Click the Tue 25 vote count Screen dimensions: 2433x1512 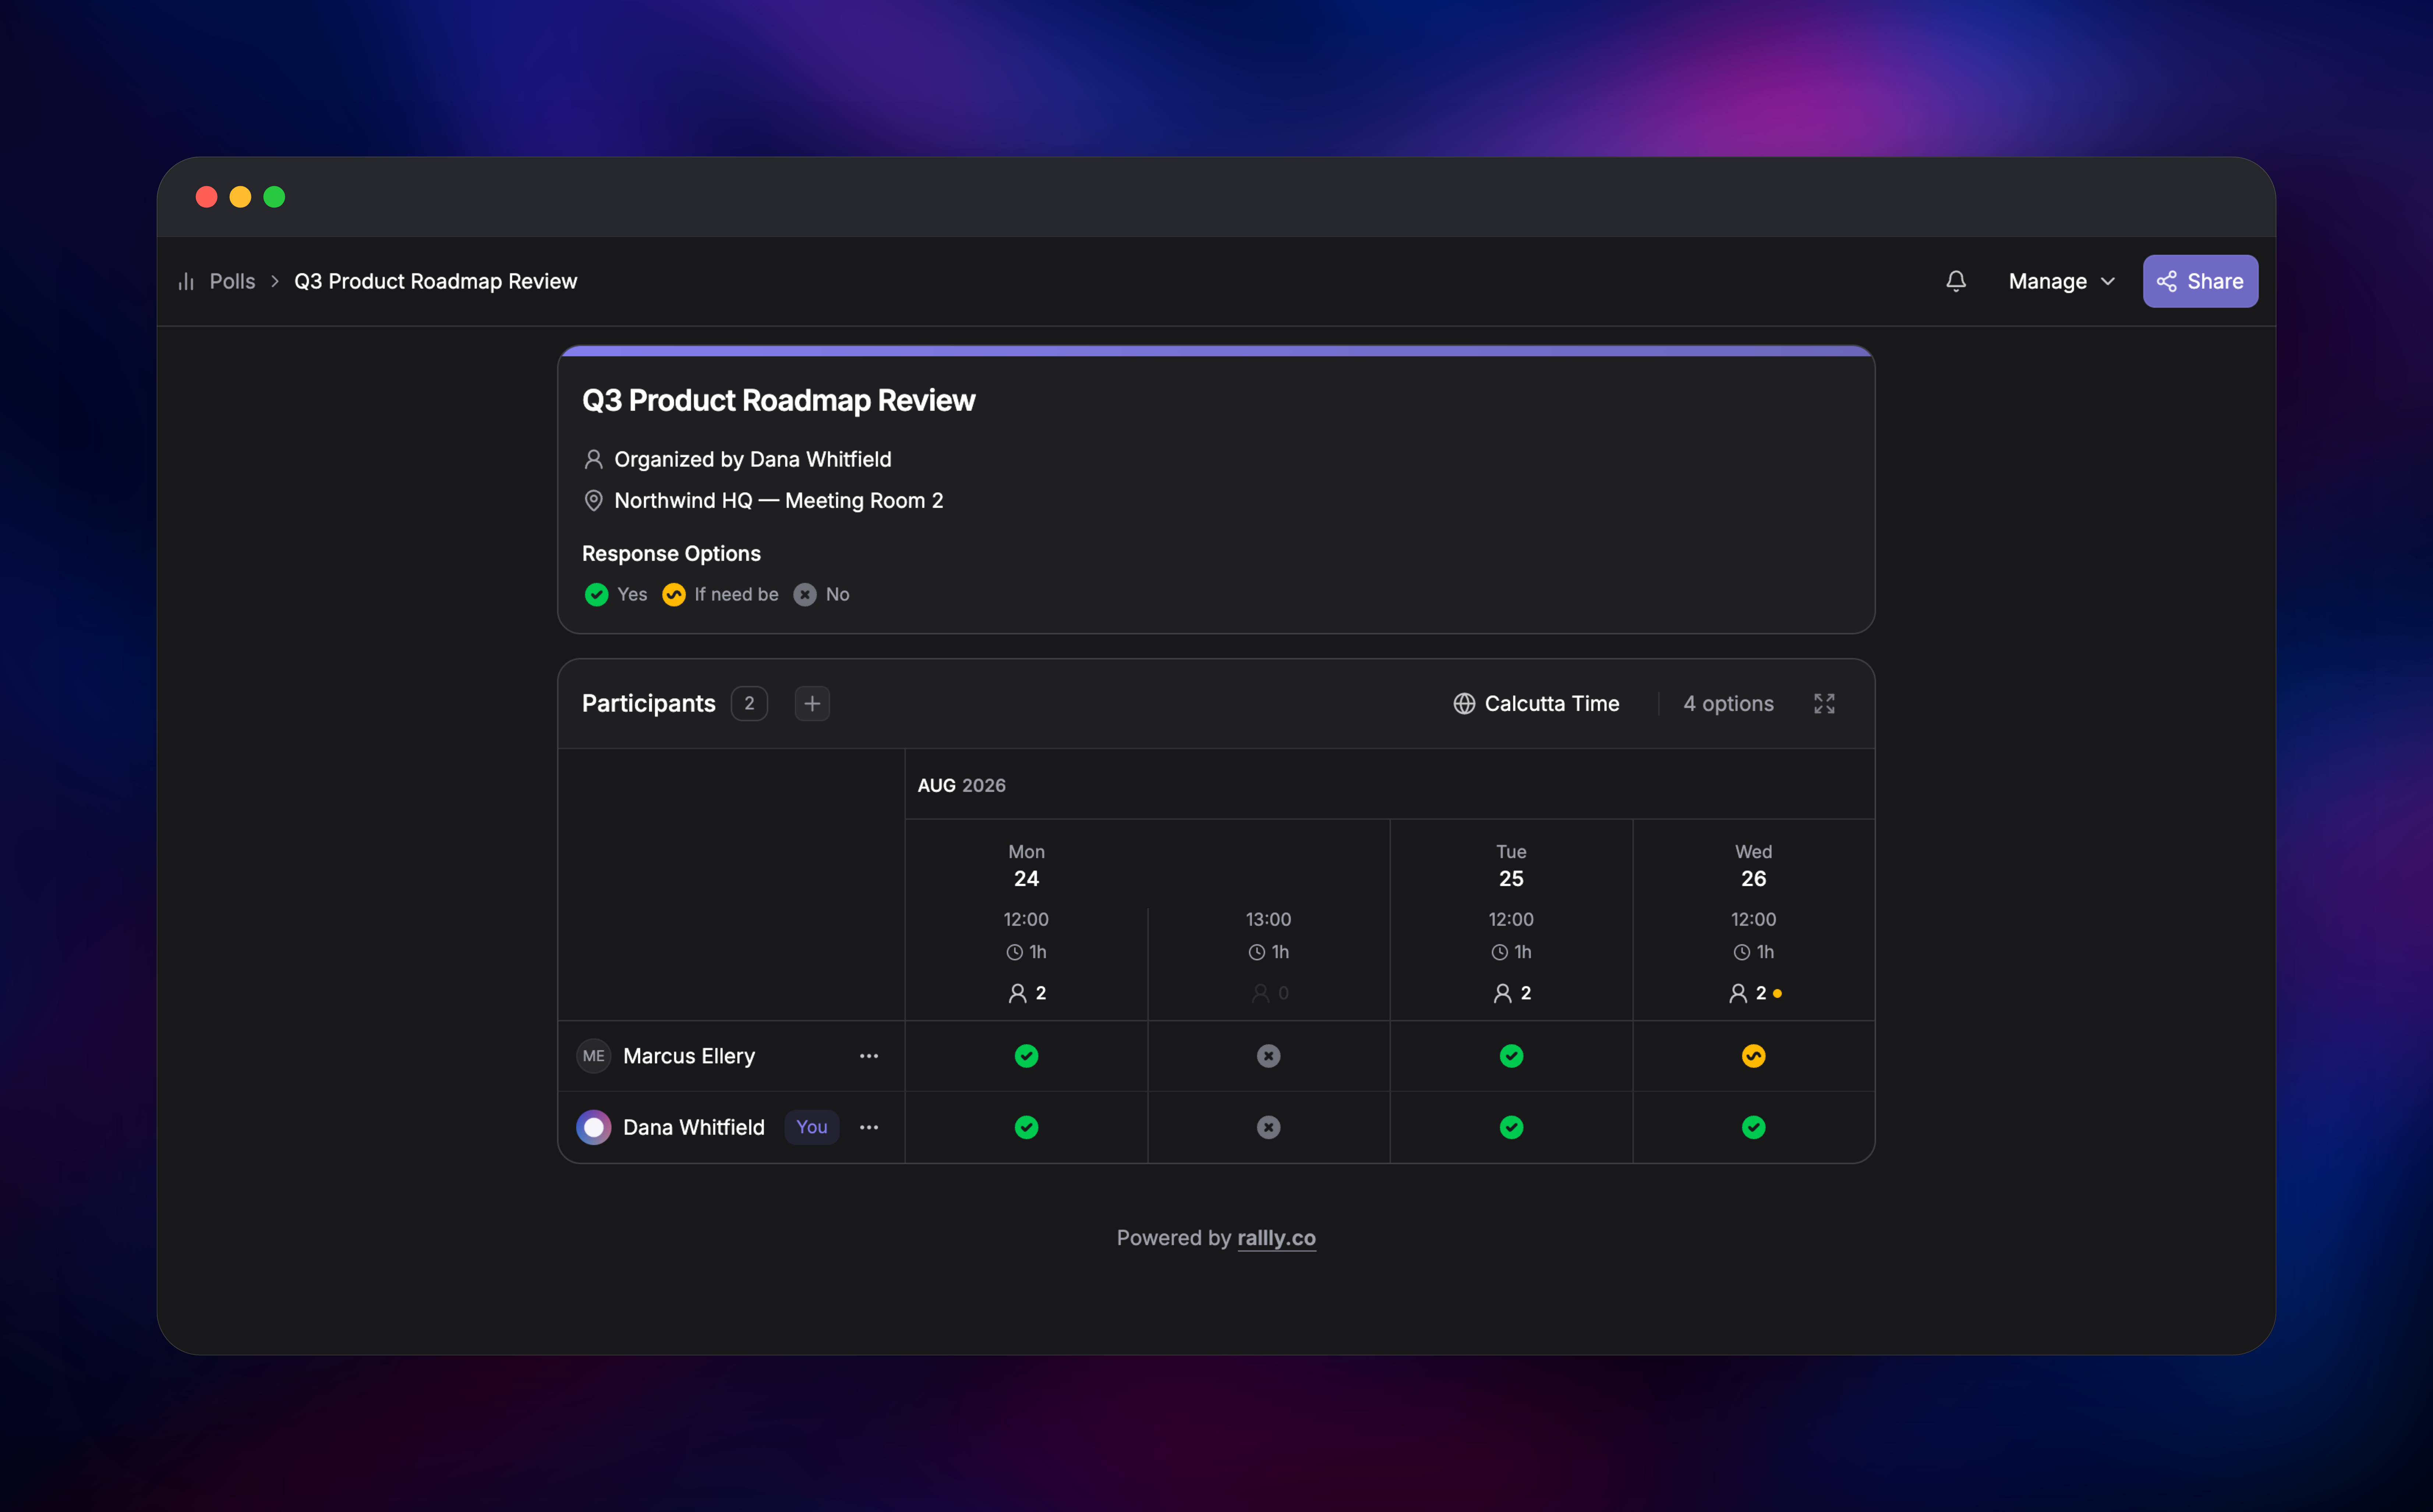[1513, 993]
